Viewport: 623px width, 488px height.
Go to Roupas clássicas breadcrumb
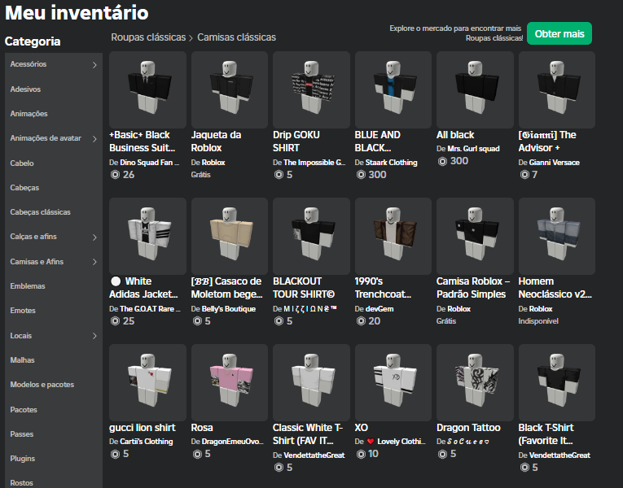coord(148,37)
